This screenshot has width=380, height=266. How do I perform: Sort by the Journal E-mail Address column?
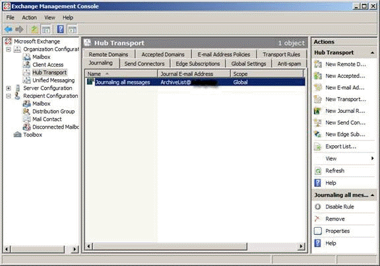coord(194,74)
